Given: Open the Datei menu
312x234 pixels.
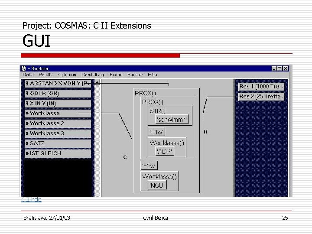Looking at the screenshot, I should 28,75.
